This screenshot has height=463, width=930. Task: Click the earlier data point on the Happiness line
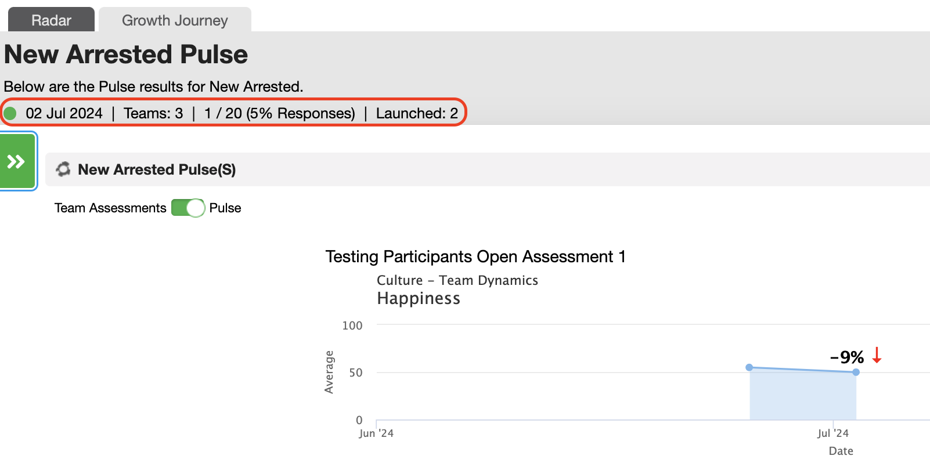[x=749, y=367]
